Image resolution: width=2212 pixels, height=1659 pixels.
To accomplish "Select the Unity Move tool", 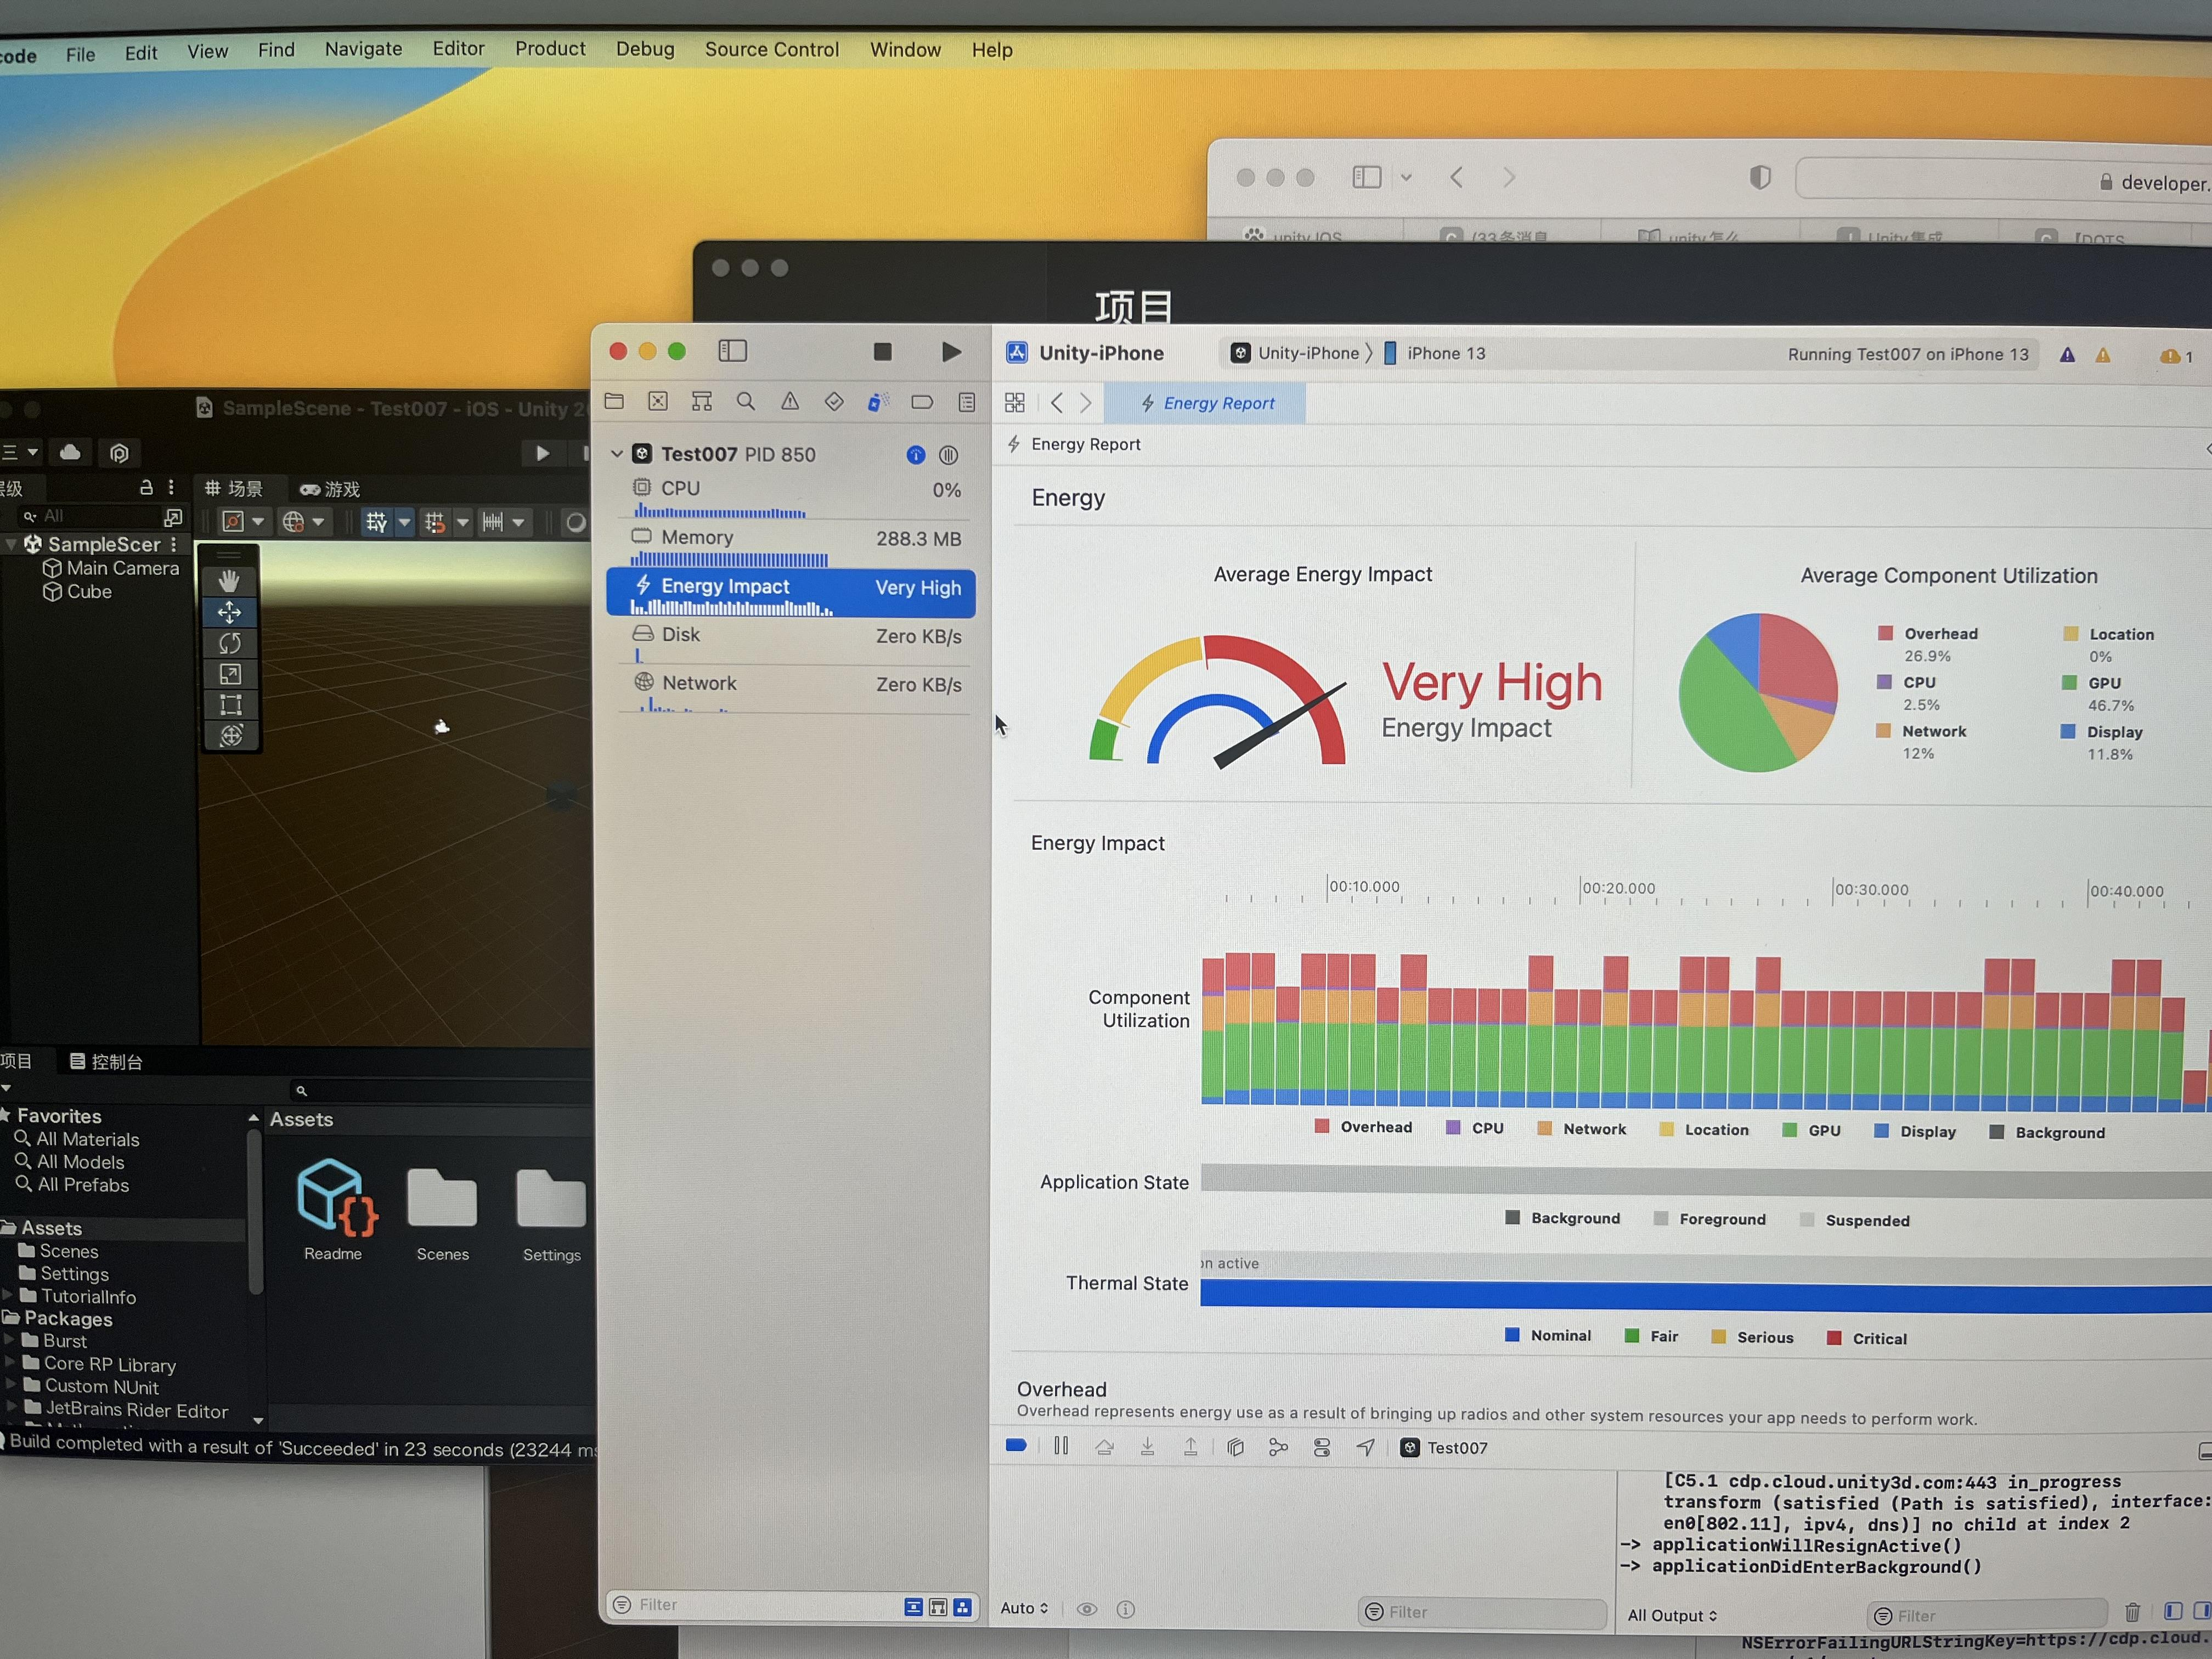I will [x=229, y=612].
